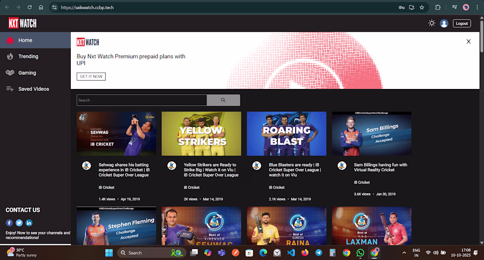The image size is (484, 260).
Task: Close the Premium banner
Action: (468, 41)
